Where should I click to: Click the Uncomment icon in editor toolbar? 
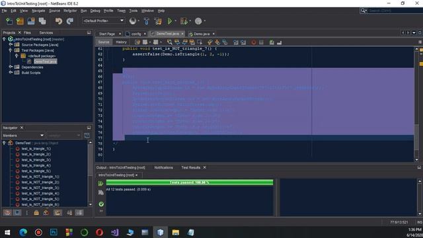(279, 42)
